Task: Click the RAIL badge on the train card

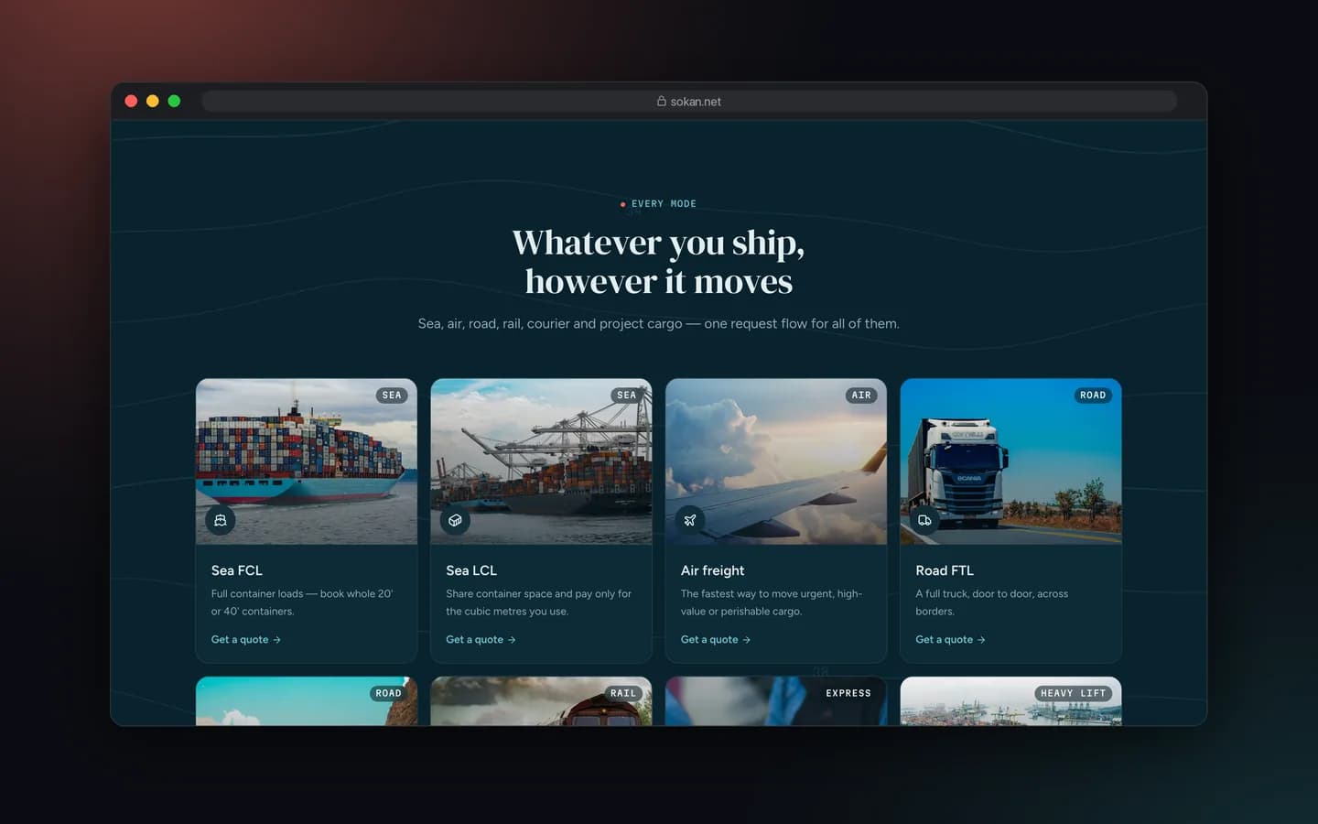Action: tap(623, 693)
